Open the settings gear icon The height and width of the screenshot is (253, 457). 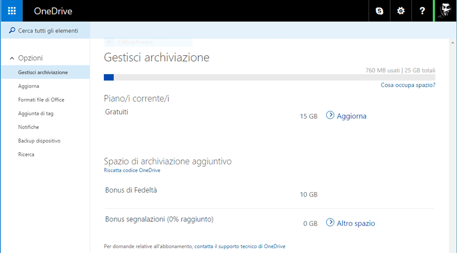tap(401, 11)
